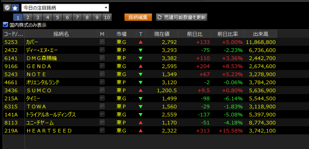Image resolution: width=309 pixels, height=149 pixels.
Task: Switch to watchlist page 10 tab
Action: tap(107, 17)
